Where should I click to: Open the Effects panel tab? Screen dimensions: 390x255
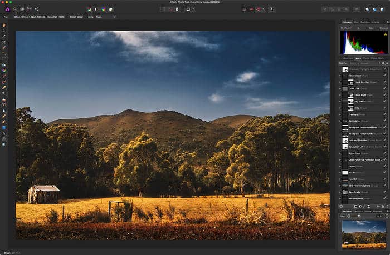click(x=366, y=58)
